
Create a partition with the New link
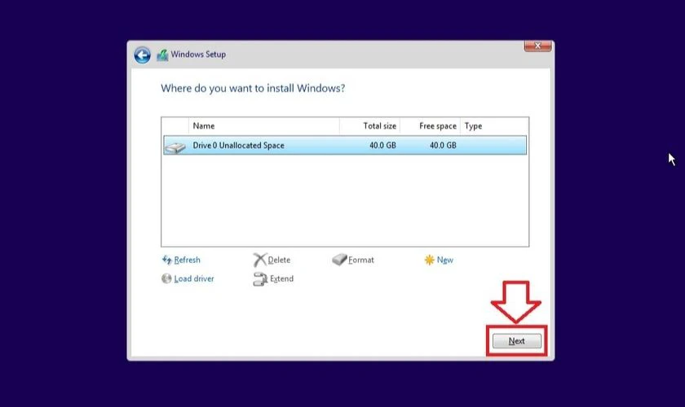[444, 260]
